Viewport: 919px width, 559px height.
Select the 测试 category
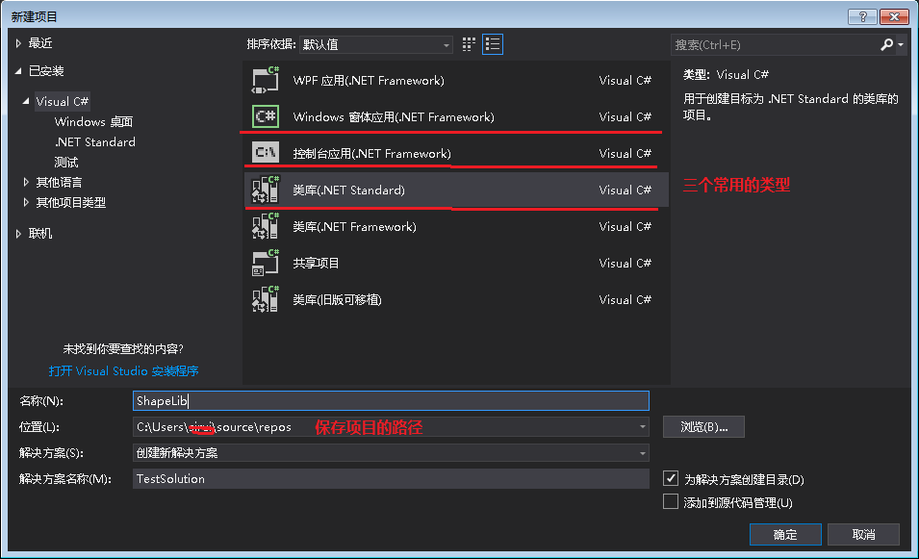point(66,162)
